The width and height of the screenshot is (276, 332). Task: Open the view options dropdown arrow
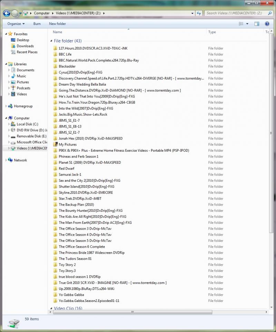click(x=247, y=24)
